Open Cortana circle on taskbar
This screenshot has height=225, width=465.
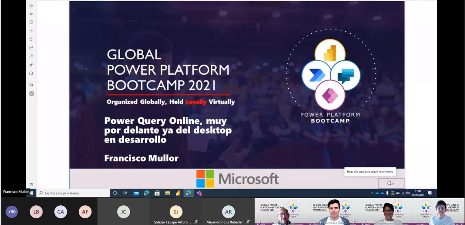(115, 193)
